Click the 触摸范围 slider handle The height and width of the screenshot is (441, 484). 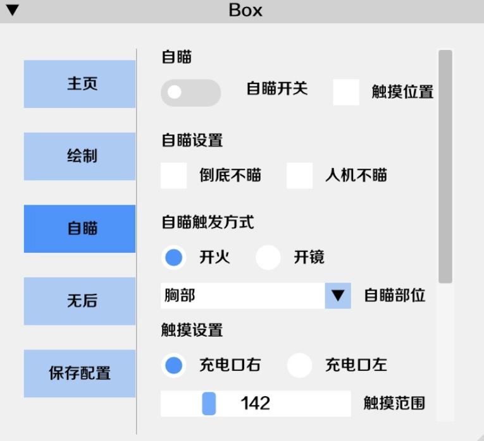coord(209,404)
